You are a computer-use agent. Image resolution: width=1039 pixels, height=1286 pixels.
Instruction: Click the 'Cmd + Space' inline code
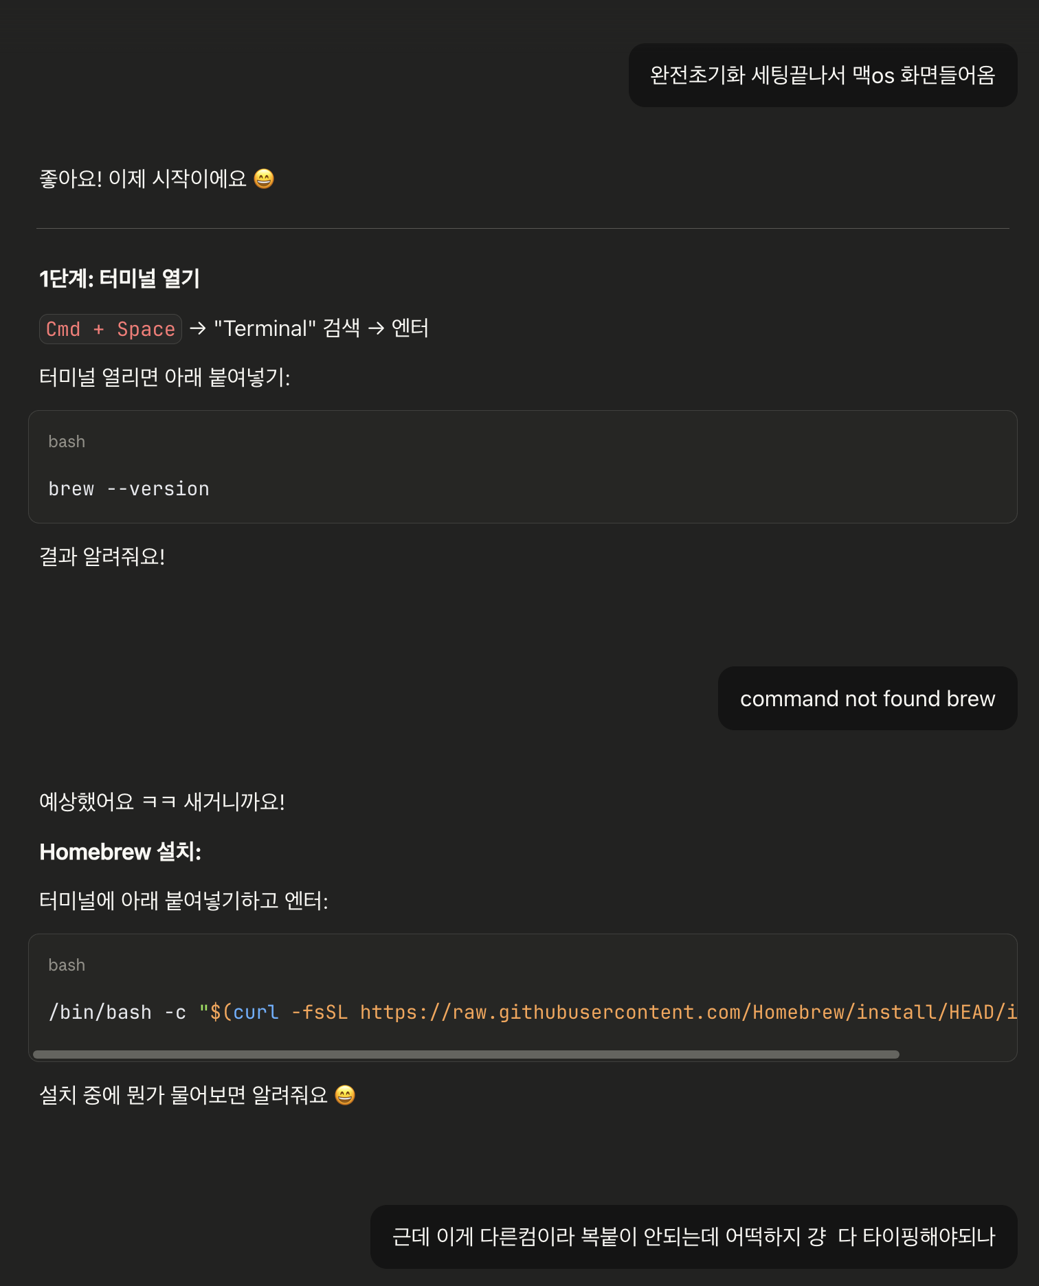(x=111, y=329)
